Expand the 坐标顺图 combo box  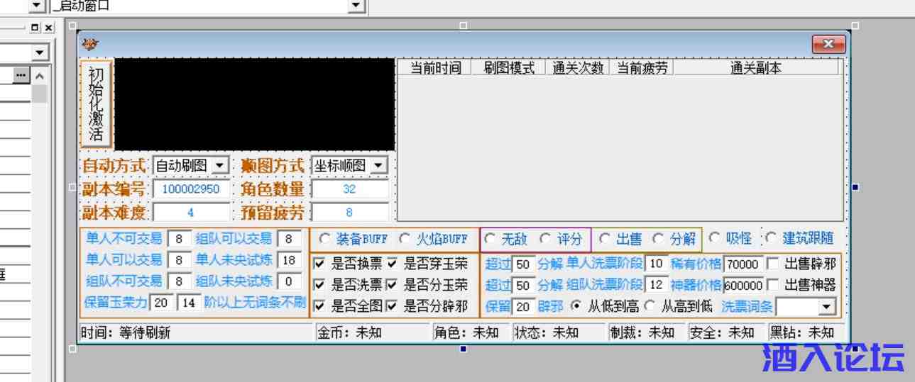point(378,166)
